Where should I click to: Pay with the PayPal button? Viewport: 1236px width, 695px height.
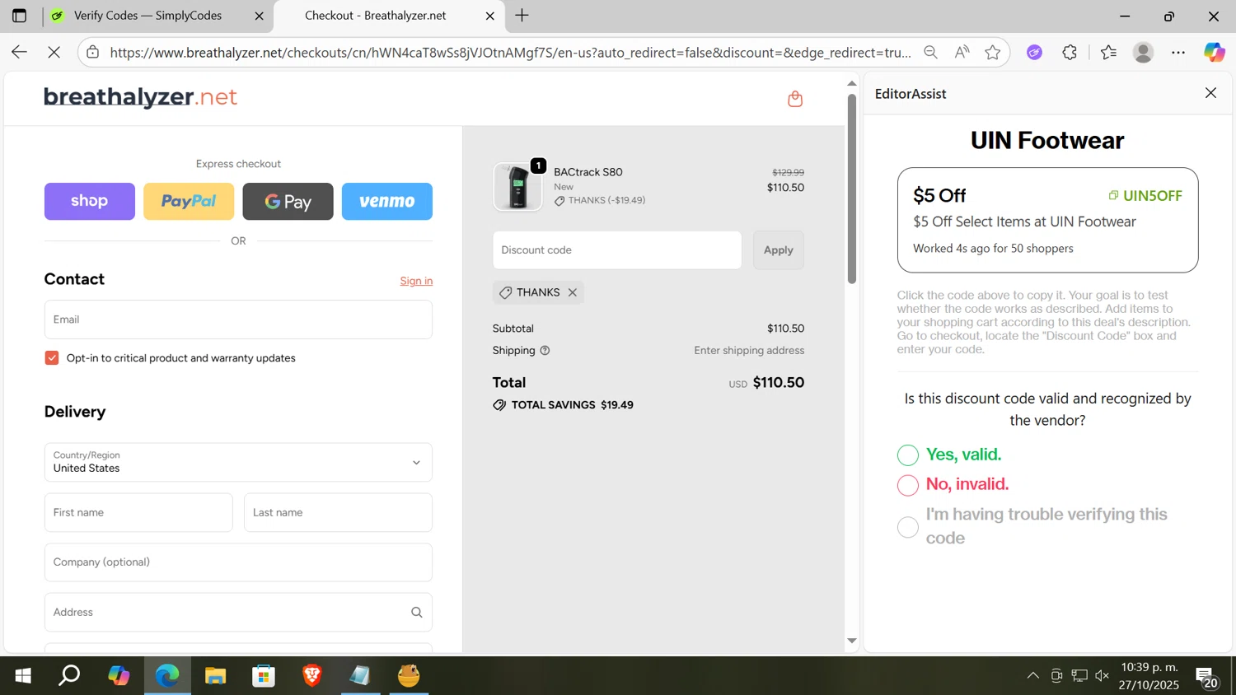click(x=189, y=201)
